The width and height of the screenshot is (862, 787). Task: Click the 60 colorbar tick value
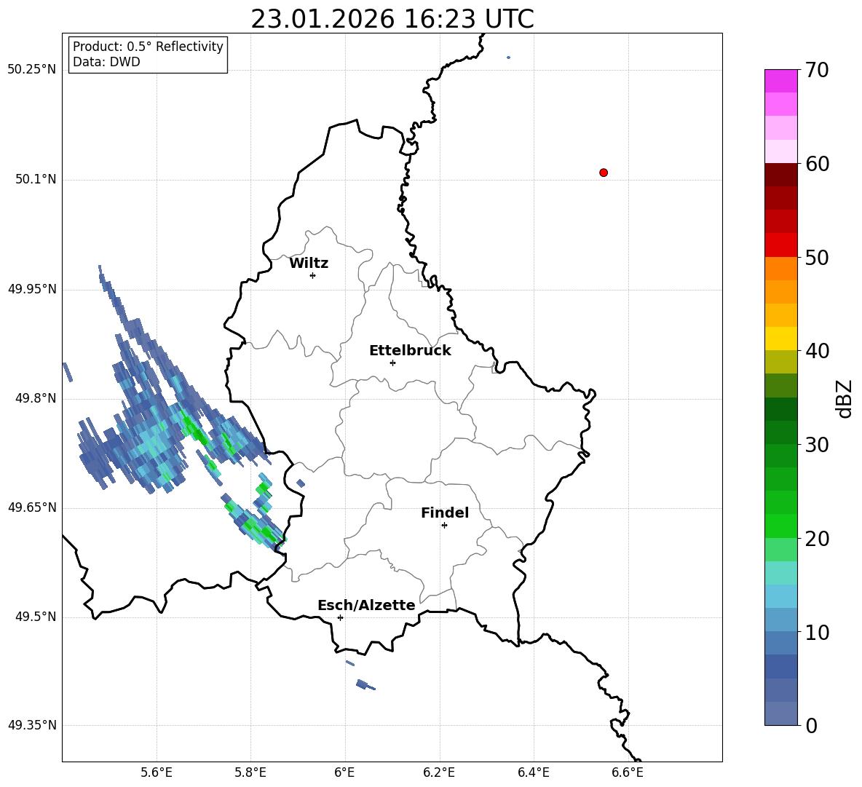(817, 164)
